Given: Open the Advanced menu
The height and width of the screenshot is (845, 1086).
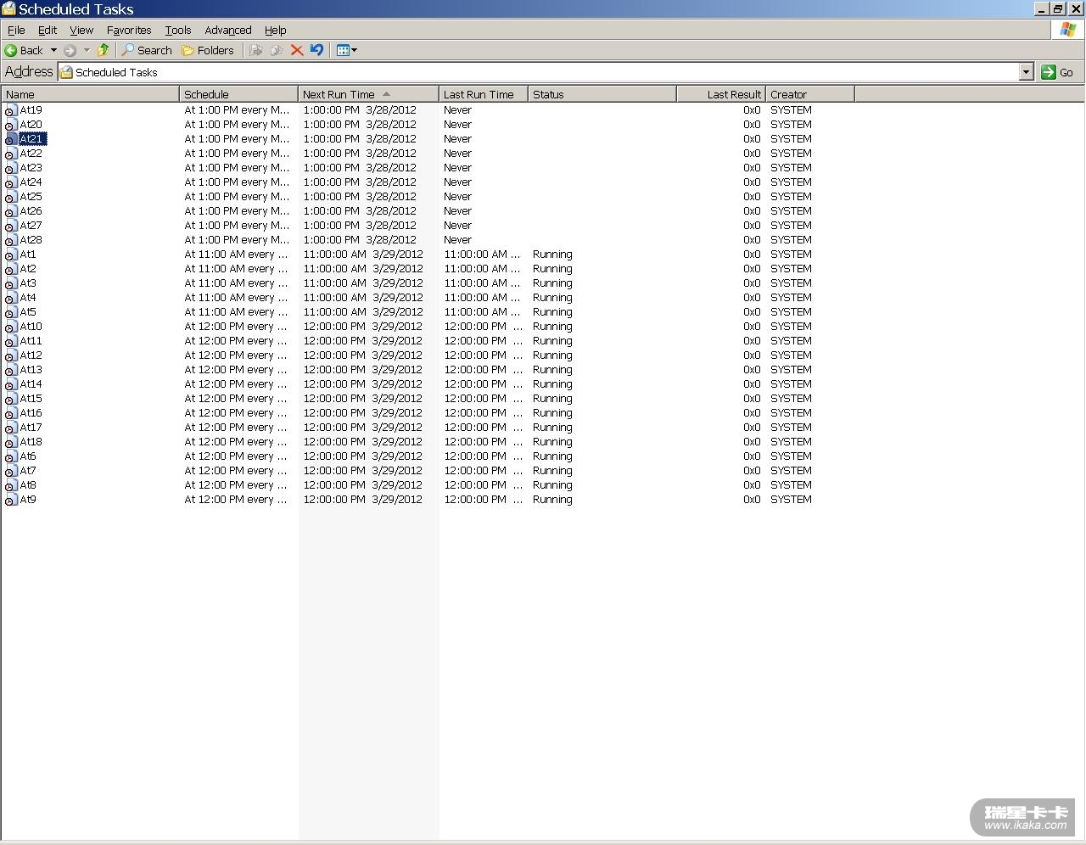Looking at the screenshot, I should pos(228,31).
